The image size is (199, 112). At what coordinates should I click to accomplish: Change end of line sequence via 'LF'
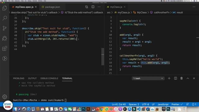click(x=153, y=105)
